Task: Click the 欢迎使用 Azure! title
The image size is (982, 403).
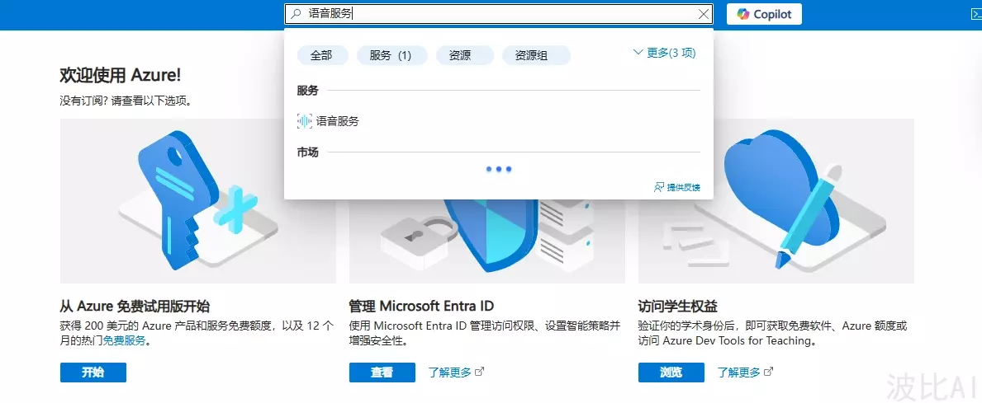Action: coord(121,76)
